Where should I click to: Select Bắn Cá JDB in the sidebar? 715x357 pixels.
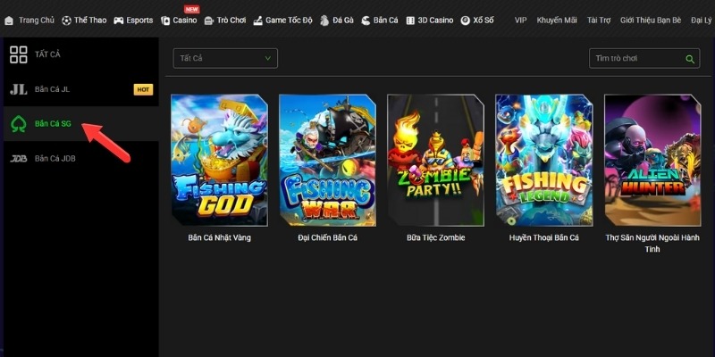click(81, 159)
